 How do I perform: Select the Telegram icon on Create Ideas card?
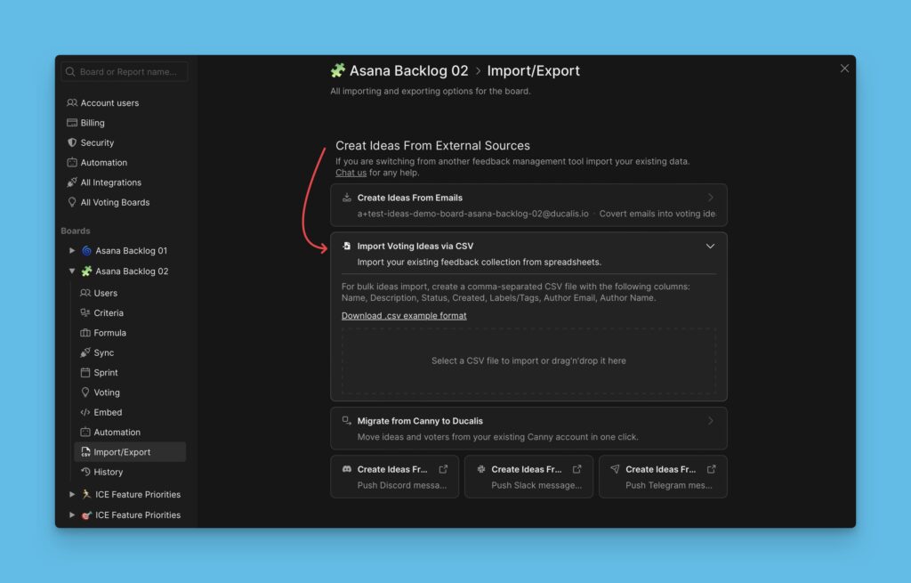[615, 468]
